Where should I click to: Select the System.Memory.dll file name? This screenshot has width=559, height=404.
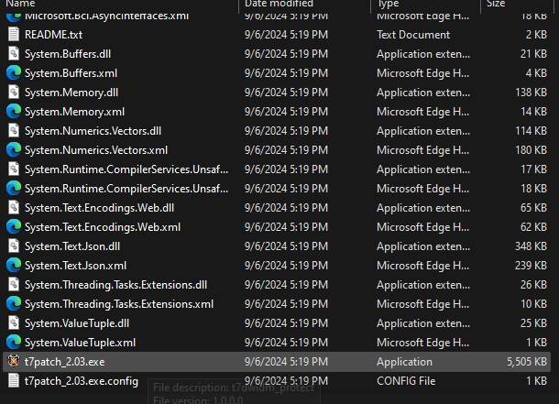(x=71, y=92)
